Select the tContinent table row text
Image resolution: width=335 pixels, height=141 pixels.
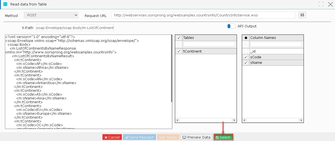pos(193,51)
